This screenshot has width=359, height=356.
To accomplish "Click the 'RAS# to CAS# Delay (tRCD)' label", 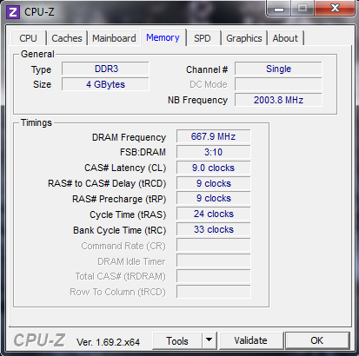I will tap(107, 183).
